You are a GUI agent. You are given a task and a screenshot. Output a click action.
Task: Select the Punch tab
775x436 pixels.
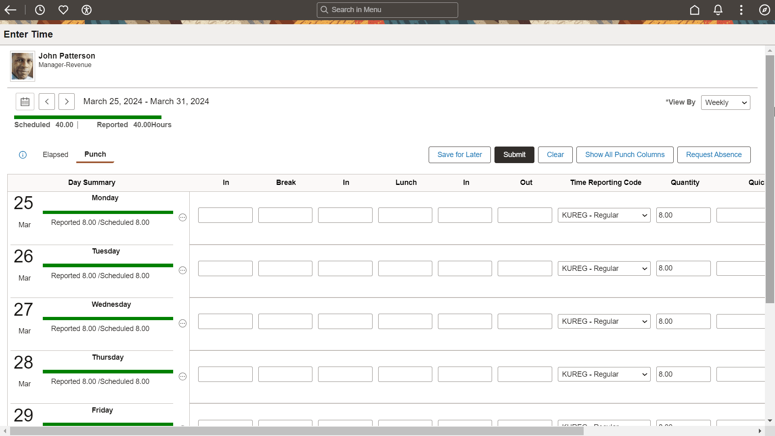tap(95, 154)
